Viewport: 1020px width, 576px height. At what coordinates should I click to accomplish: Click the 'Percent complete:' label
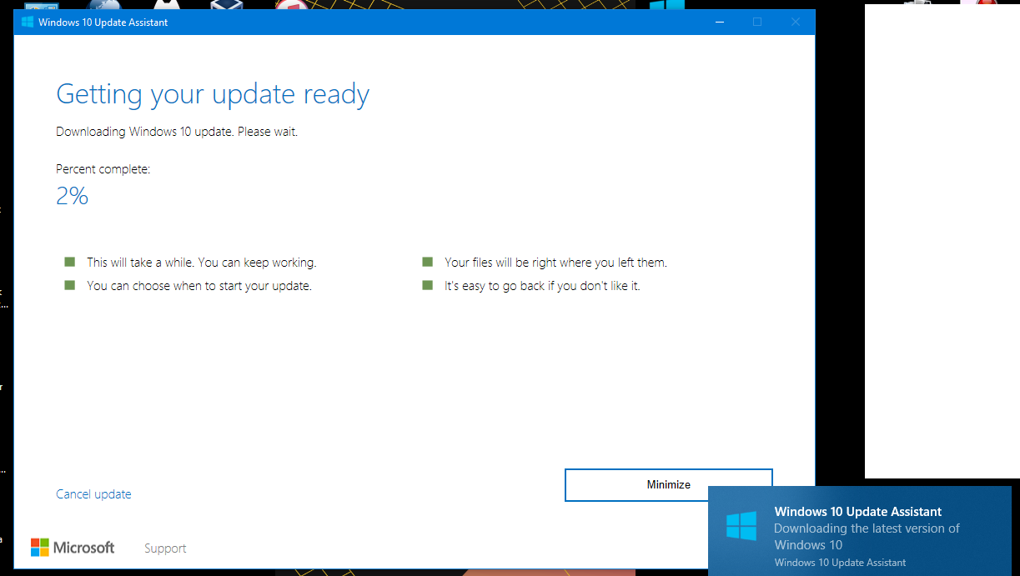[103, 169]
